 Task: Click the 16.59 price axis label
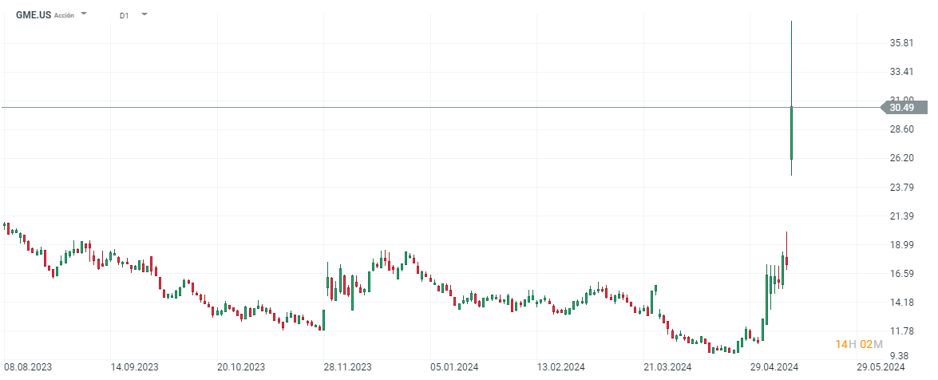901,274
